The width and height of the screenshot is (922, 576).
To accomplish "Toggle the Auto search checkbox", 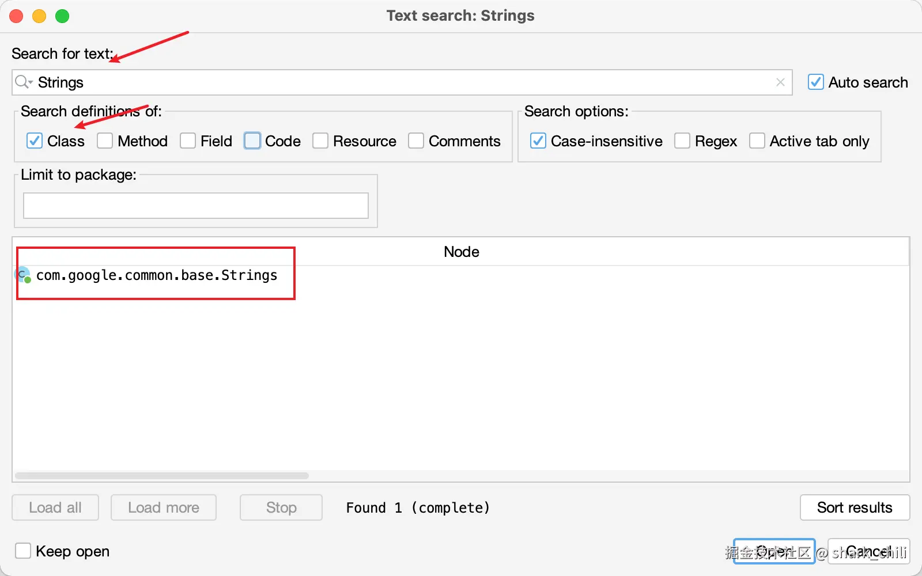I will pyautogui.click(x=816, y=82).
